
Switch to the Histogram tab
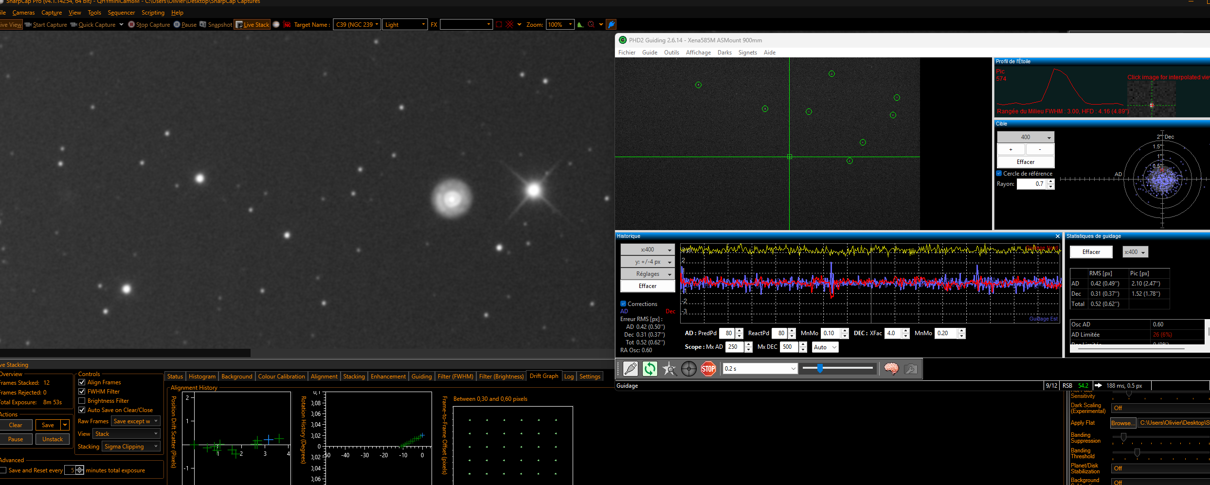202,377
